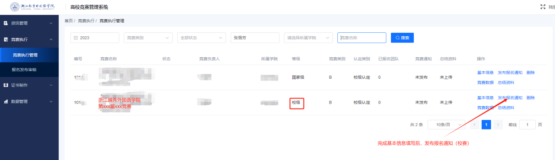Go to the next page arrow
Viewport: 555px width, 160px height.
pos(498,125)
